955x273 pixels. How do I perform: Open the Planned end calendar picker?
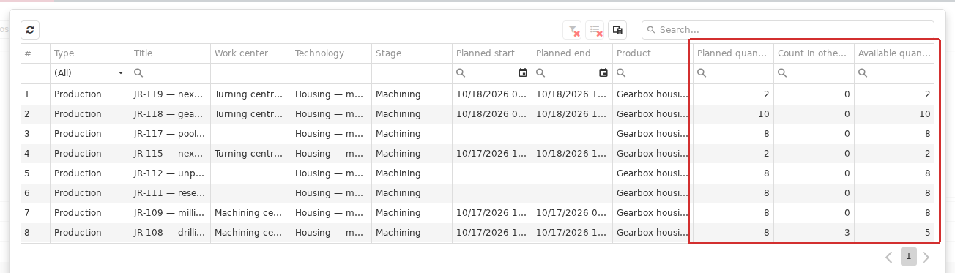(603, 73)
